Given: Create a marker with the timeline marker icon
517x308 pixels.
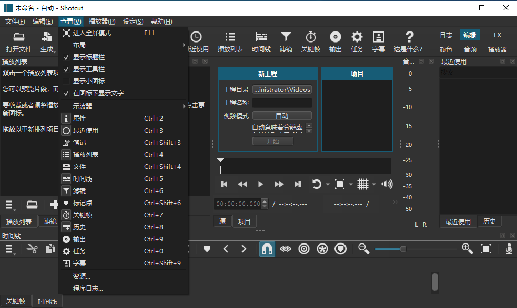Looking at the screenshot, I should click(207, 249).
